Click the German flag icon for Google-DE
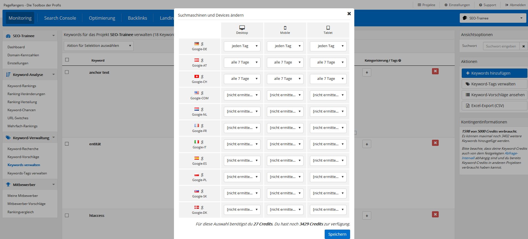Image resolution: width=528 pixels, height=239 pixels. pos(197,44)
